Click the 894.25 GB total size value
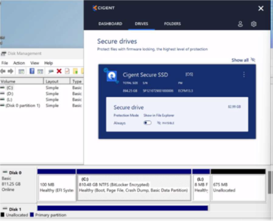Image resolution: width=273 pixels, height=221 pixels. pos(130,91)
